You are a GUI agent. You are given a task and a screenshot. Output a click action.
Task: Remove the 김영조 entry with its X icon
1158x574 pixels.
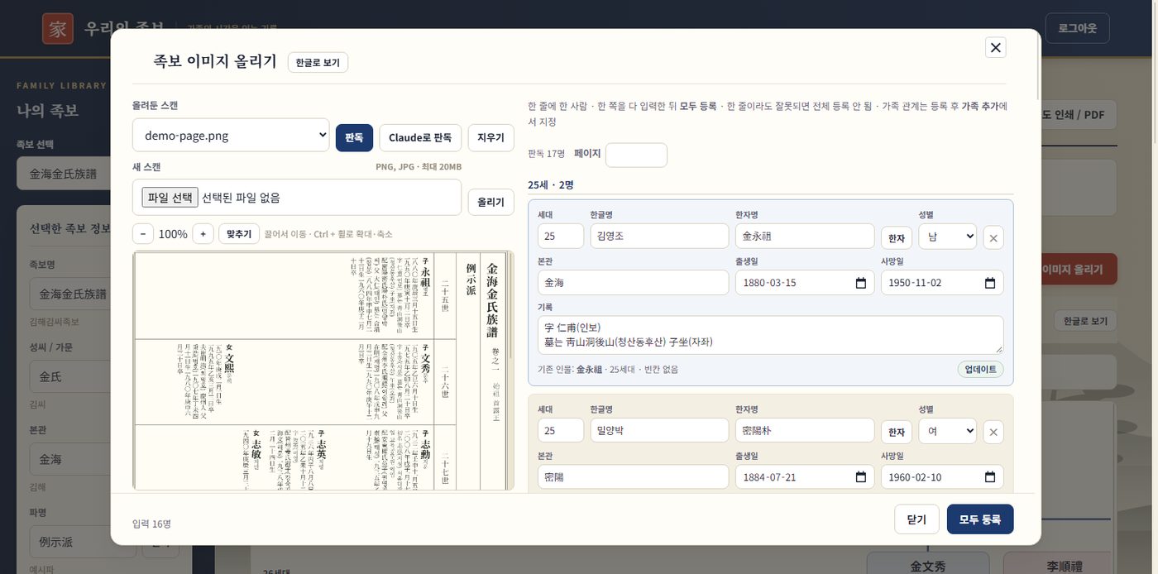pos(993,238)
